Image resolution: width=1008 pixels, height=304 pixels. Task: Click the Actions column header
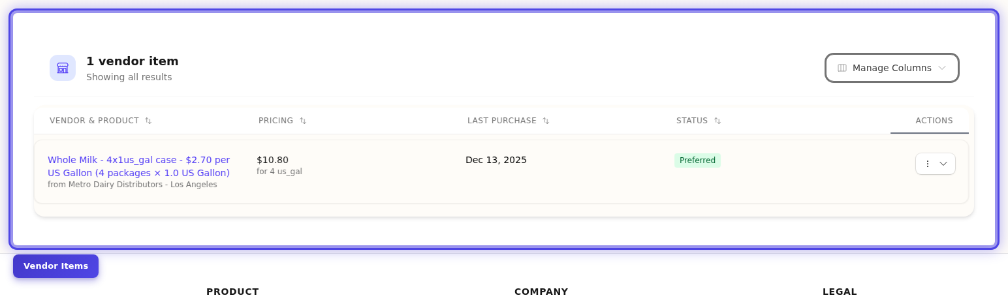pos(934,121)
